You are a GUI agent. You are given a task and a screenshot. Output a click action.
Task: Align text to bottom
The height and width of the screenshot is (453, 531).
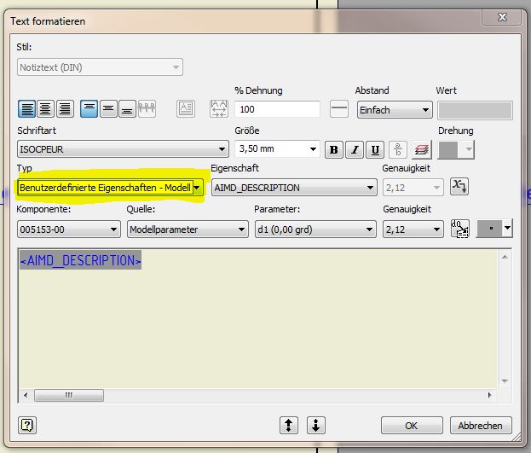(x=127, y=109)
